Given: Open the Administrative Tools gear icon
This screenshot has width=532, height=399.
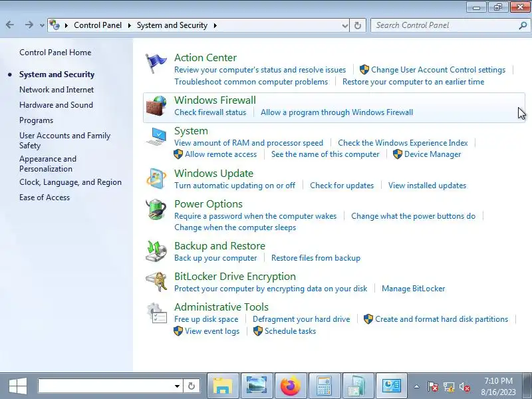Looking at the screenshot, I should pos(156,313).
